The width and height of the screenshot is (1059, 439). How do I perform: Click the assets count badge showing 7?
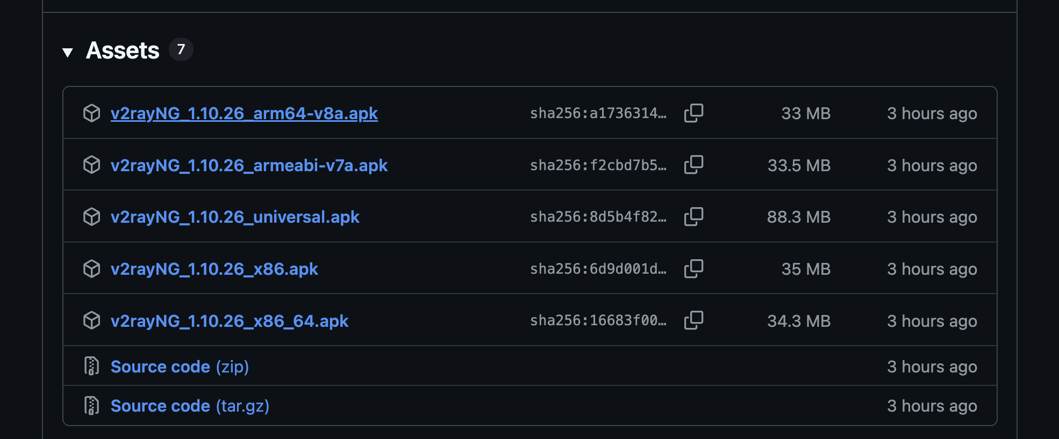pyautogui.click(x=181, y=49)
